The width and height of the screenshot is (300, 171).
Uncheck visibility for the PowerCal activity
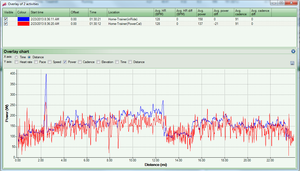[x=6, y=24]
